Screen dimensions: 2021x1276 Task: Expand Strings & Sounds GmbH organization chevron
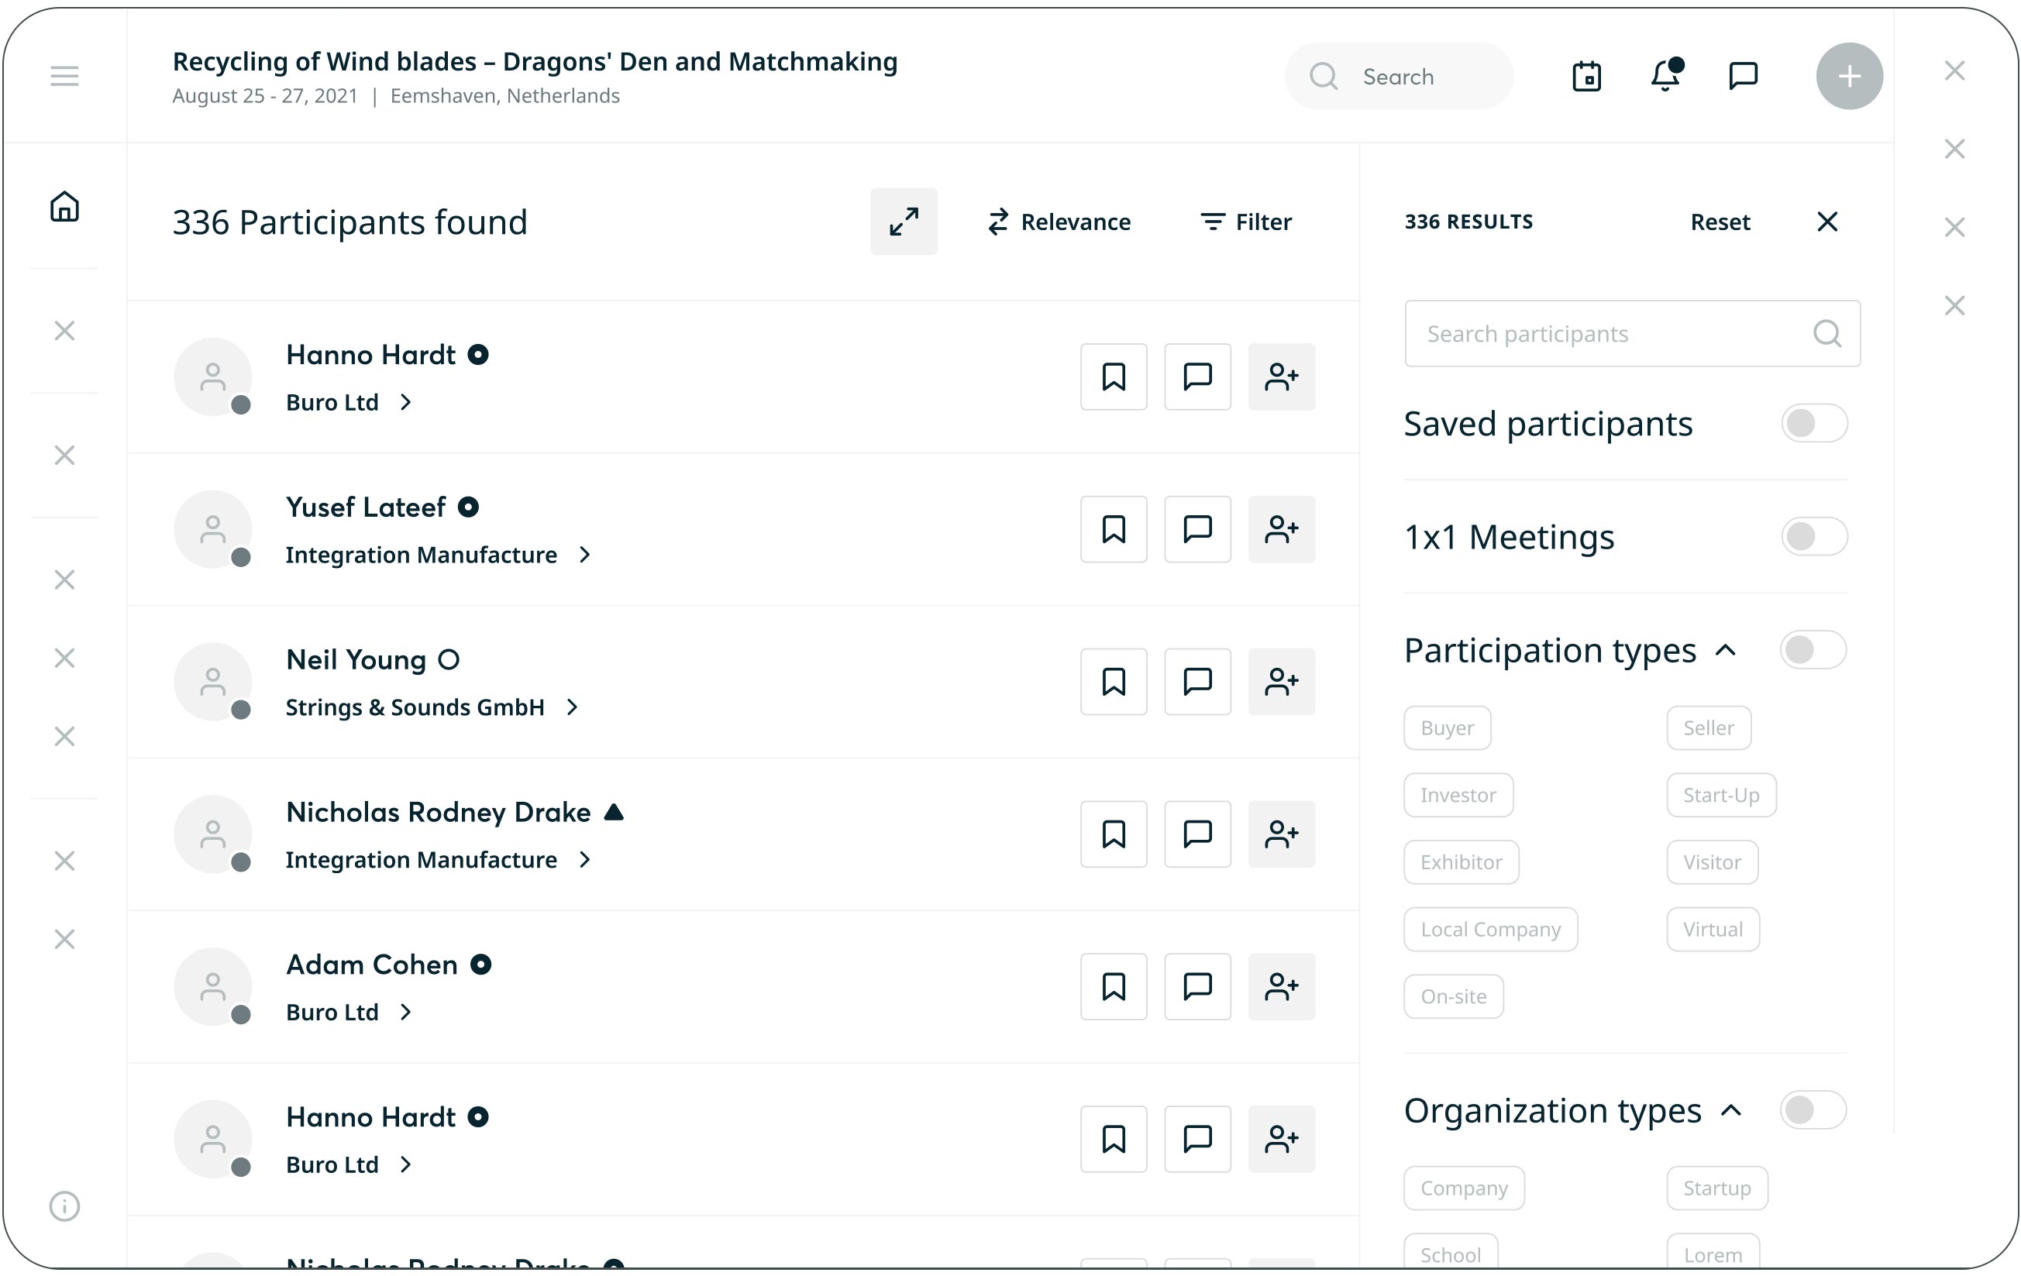click(x=573, y=707)
